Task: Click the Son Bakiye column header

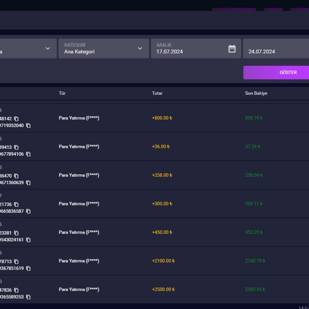Action: [256, 93]
